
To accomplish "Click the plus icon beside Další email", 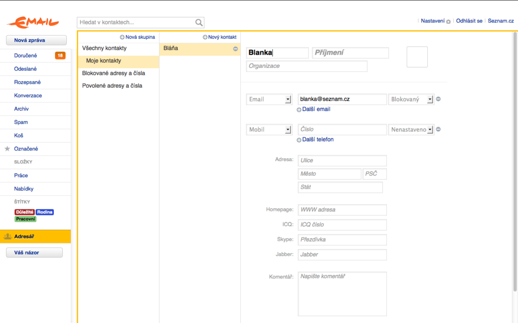I will pos(299,110).
